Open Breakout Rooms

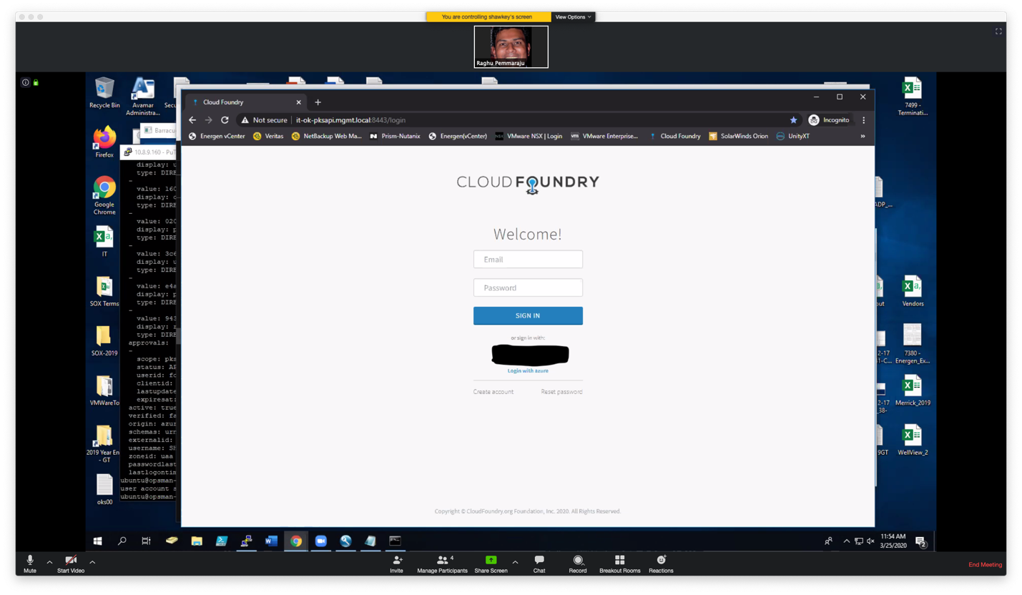coord(620,564)
